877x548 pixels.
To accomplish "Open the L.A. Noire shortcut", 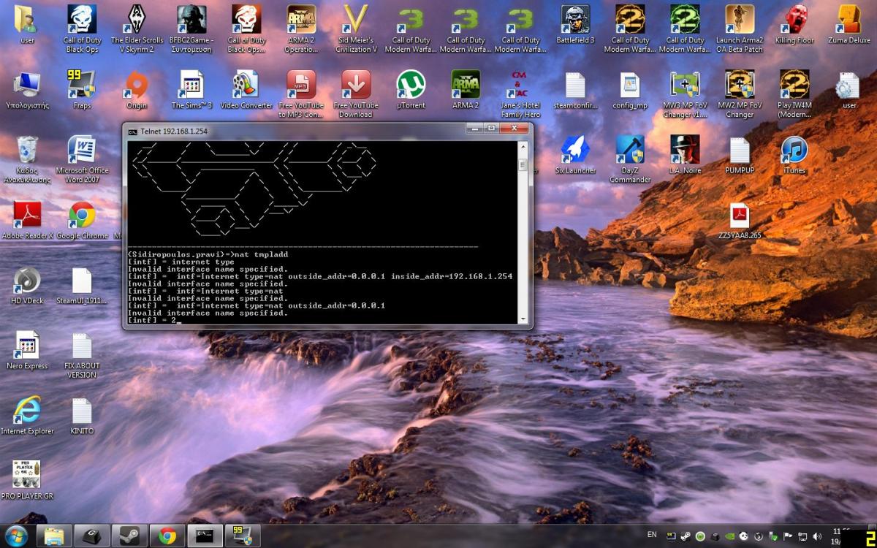I will click(685, 154).
